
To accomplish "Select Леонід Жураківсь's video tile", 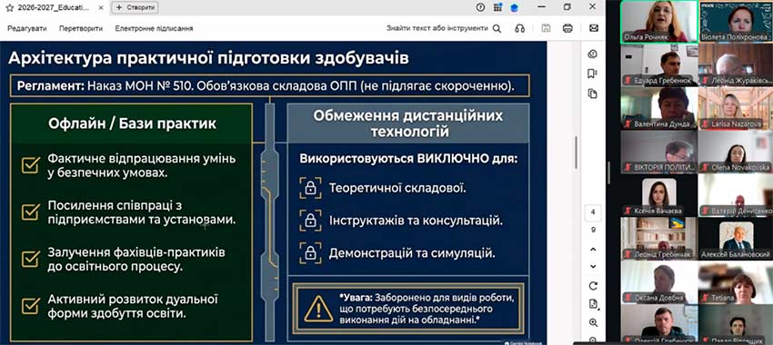I will tap(736, 65).
